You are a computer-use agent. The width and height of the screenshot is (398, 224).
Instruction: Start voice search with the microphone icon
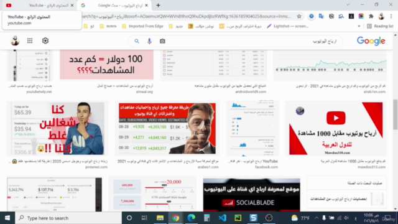149,41
